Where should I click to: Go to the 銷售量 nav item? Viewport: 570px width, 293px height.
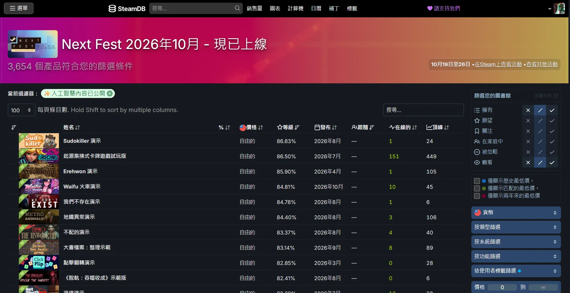point(254,8)
